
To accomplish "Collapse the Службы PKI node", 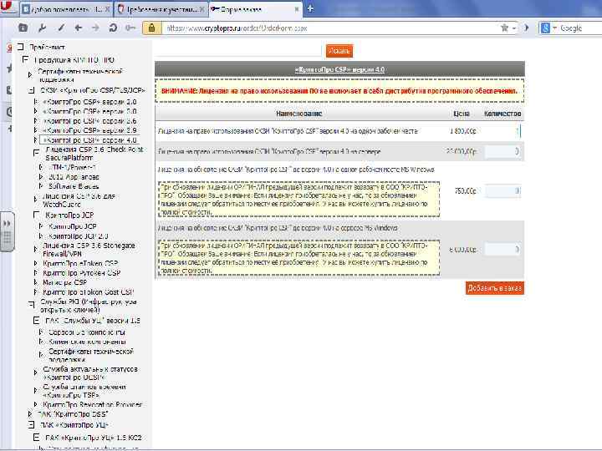I will tap(32, 306).
